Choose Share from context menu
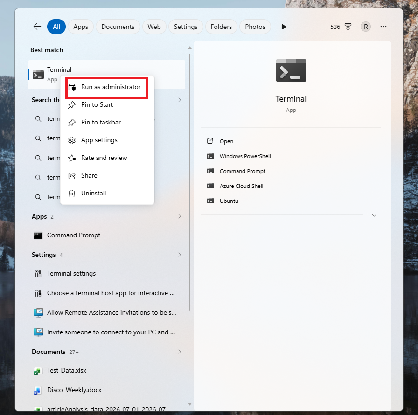Image resolution: width=418 pixels, height=415 pixels. (107, 175)
